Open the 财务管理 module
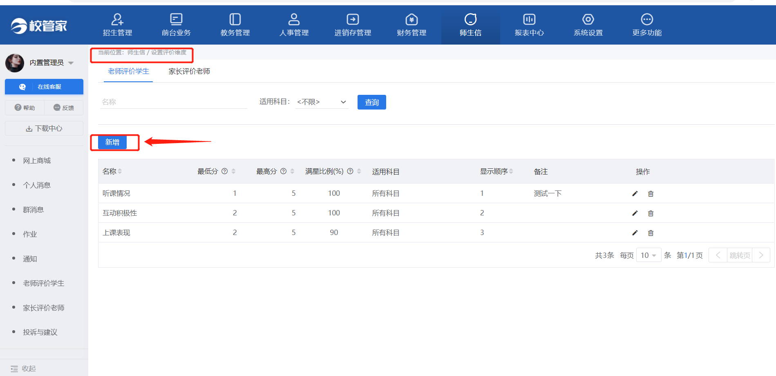This screenshot has width=776, height=376. pyautogui.click(x=411, y=25)
